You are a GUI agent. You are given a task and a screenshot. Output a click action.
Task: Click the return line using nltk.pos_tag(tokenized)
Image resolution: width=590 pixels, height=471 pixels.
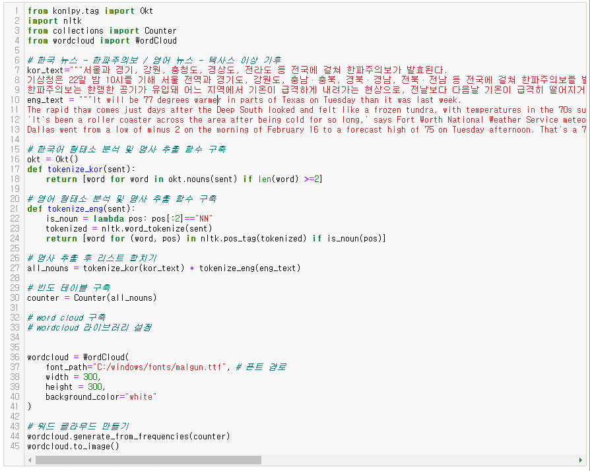point(216,239)
